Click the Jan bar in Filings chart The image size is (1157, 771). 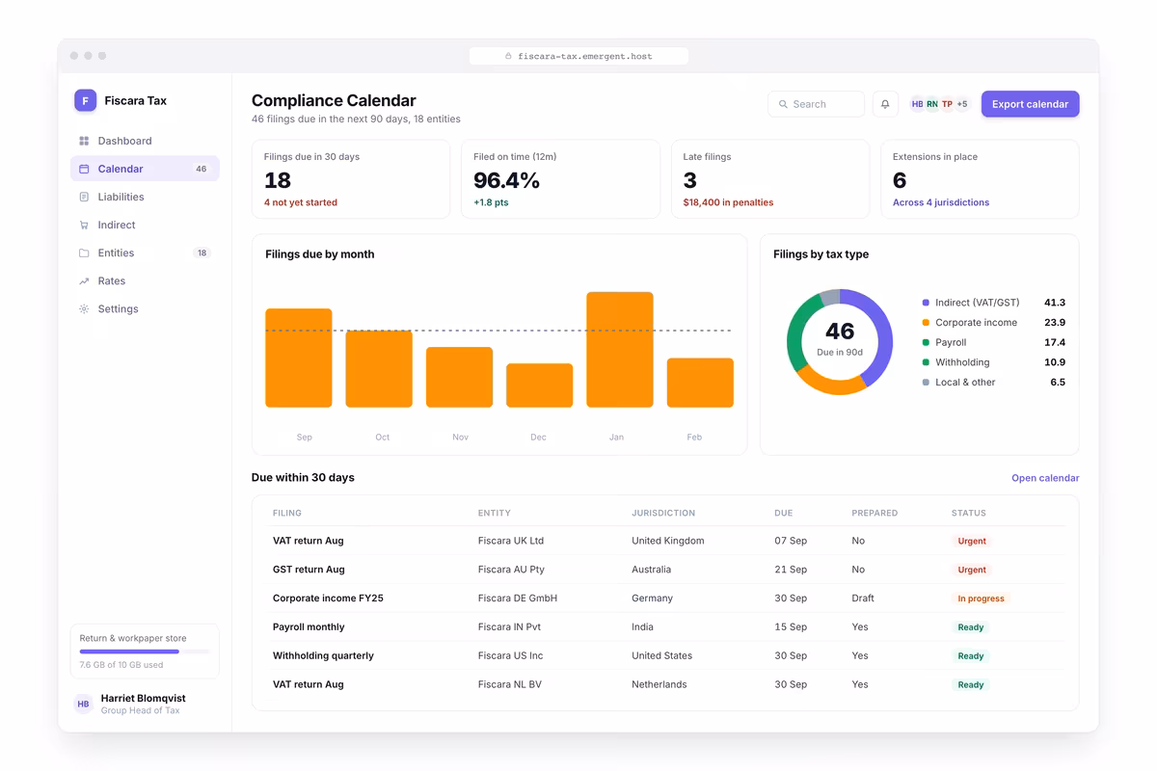pyautogui.click(x=620, y=350)
